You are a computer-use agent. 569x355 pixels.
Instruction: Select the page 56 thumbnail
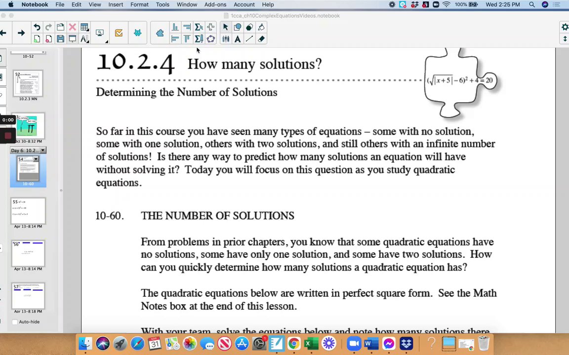(28, 253)
